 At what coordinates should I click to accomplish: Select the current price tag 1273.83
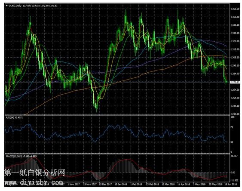coord(235,82)
